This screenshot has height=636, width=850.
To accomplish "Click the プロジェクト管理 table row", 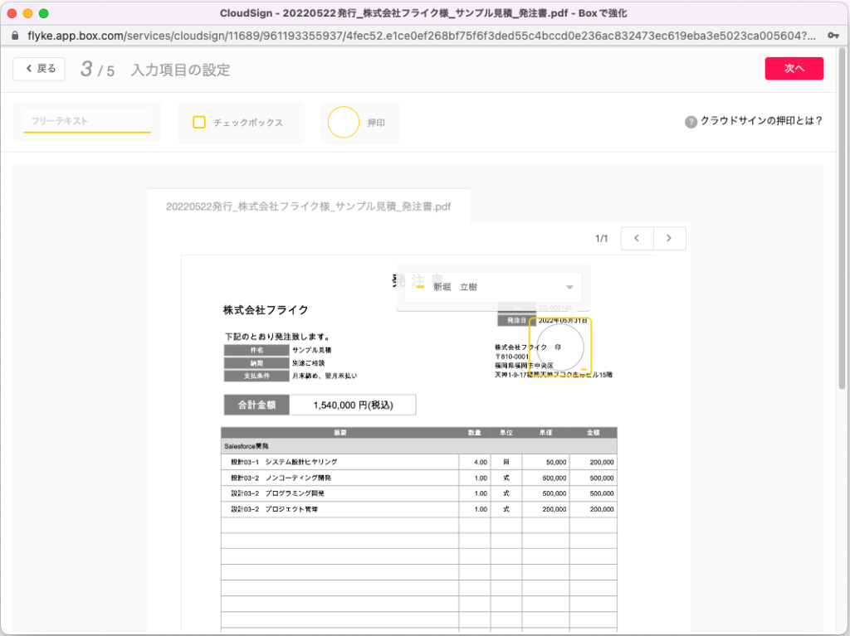I will (x=419, y=509).
